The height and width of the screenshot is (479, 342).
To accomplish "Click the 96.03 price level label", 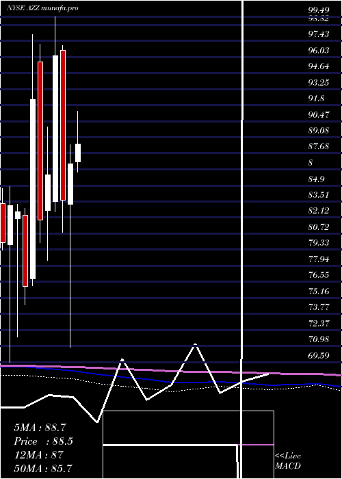I will (319, 50).
